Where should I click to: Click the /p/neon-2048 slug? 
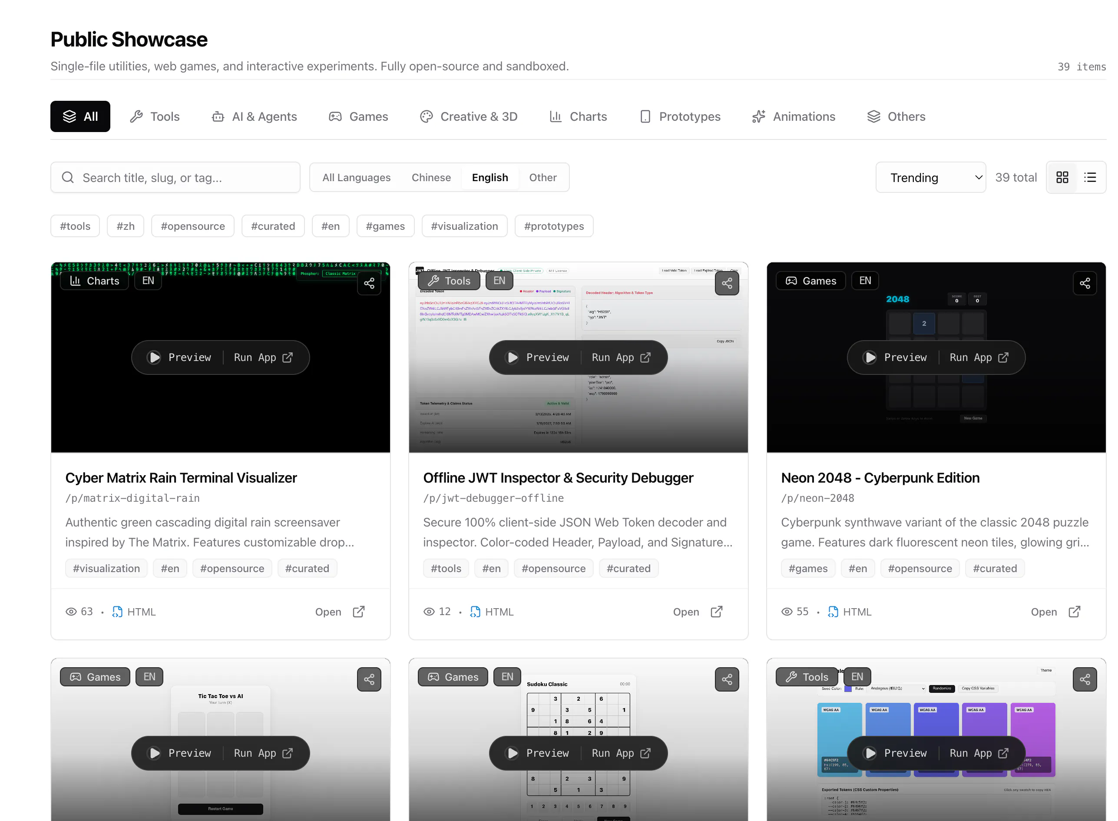pyautogui.click(x=817, y=498)
